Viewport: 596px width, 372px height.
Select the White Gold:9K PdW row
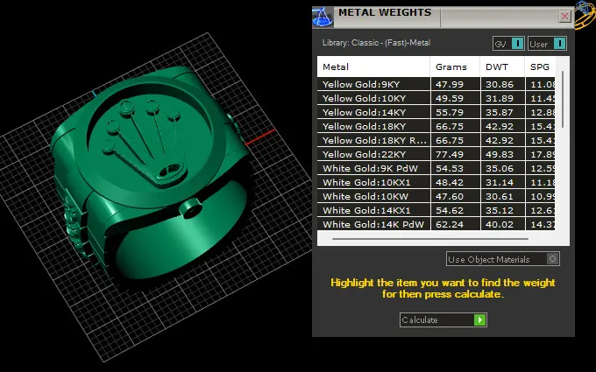pos(436,169)
